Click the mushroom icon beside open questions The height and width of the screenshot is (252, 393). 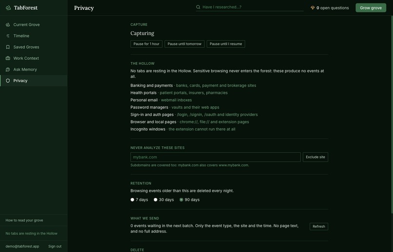[313, 8]
